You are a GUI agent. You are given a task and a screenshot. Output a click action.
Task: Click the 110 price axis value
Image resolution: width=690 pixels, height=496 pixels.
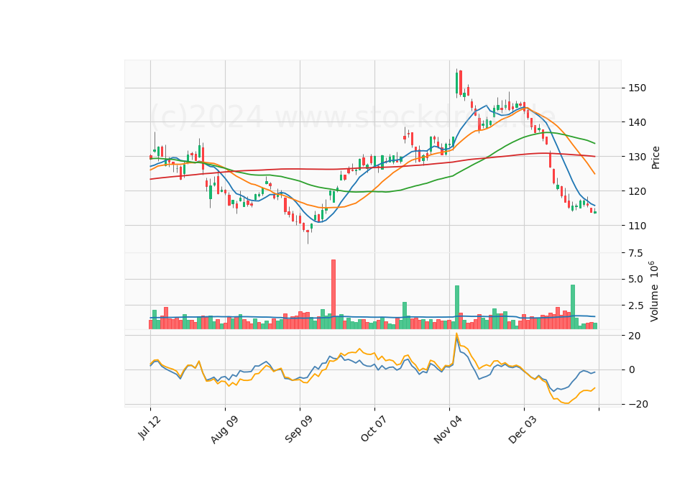click(x=638, y=226)
